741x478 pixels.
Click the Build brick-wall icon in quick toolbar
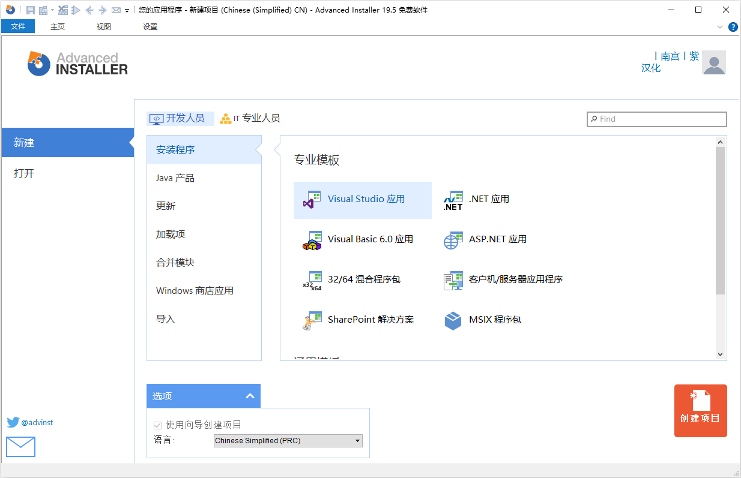(x=43, y=10)
